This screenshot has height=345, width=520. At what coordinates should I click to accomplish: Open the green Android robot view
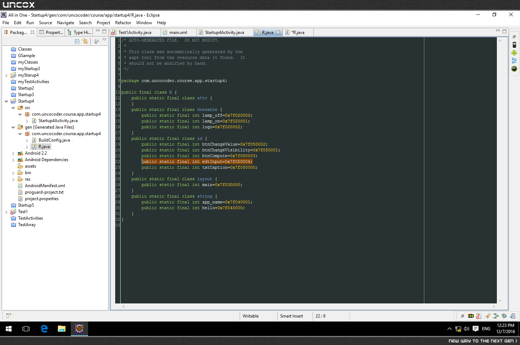[x=514, y=53]
